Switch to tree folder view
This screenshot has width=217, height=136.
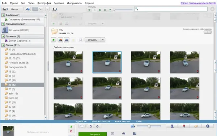pyautogui.click(x=41, y=9)
